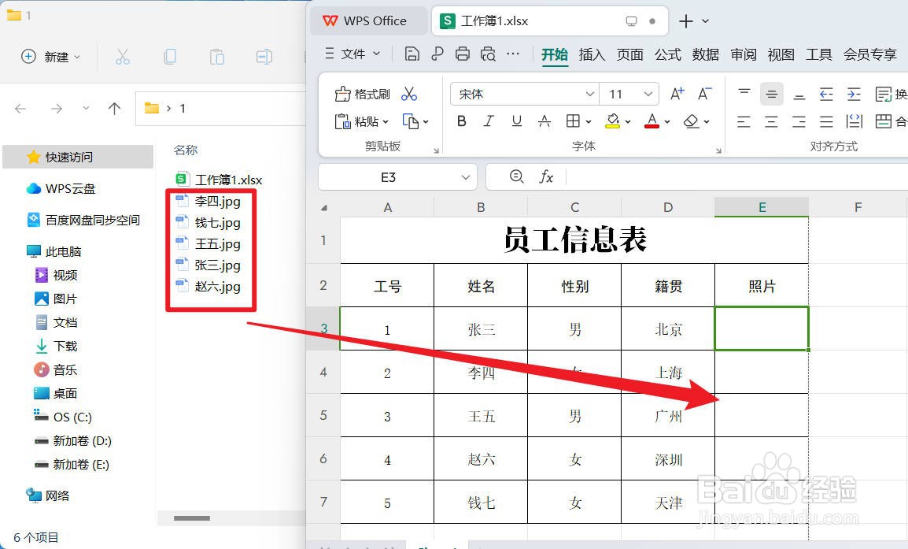Click the Save icon in WPS quick toolbar
The image size is (908, 549).
(x=412, y=54)
